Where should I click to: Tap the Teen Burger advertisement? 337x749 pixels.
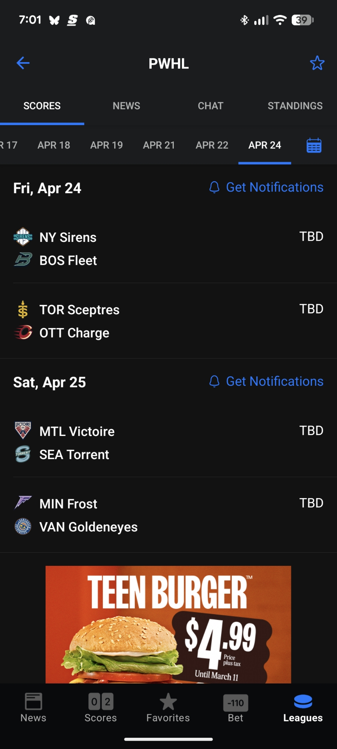[x=168, y=624]
